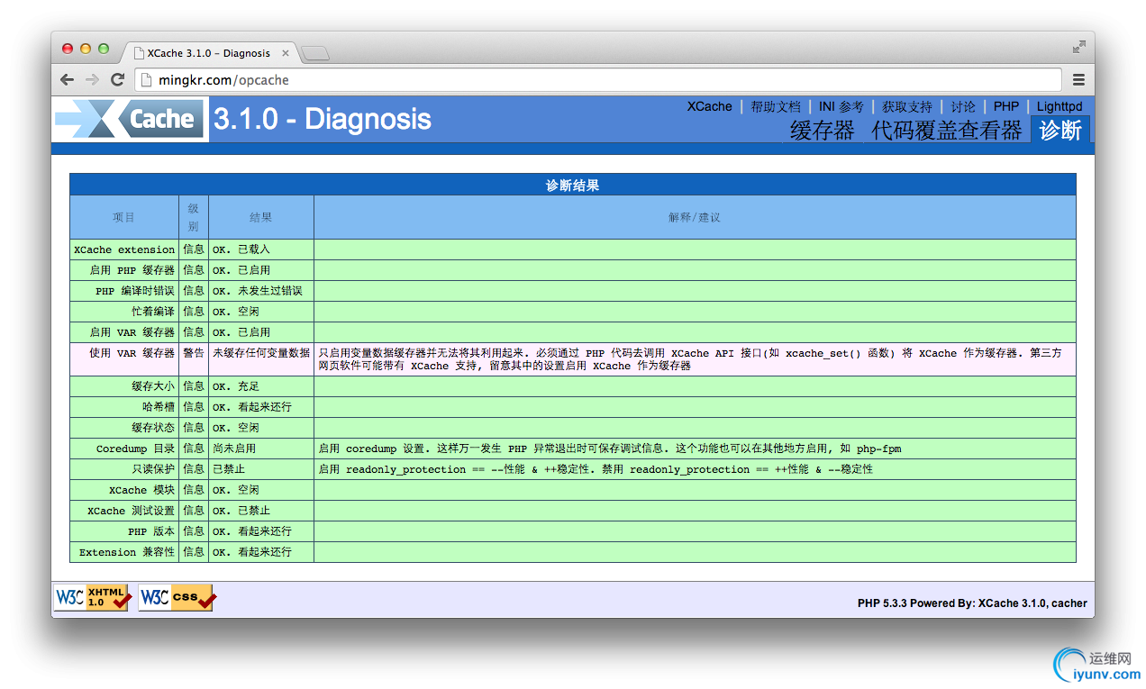Viewport: 1146px width, 689px height.
Task: Click the 结果 column header
Action: pyautogui.click(x=261, y=217)
